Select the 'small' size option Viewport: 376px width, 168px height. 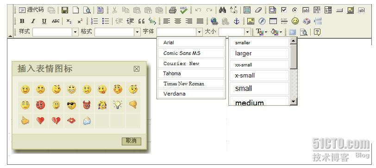click(259, 89)
